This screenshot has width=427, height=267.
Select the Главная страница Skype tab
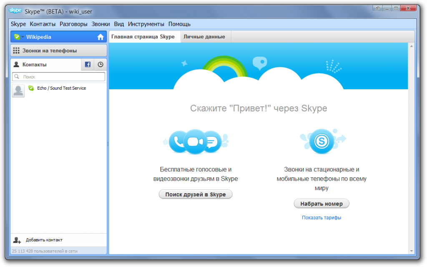[x=143, y=37]
